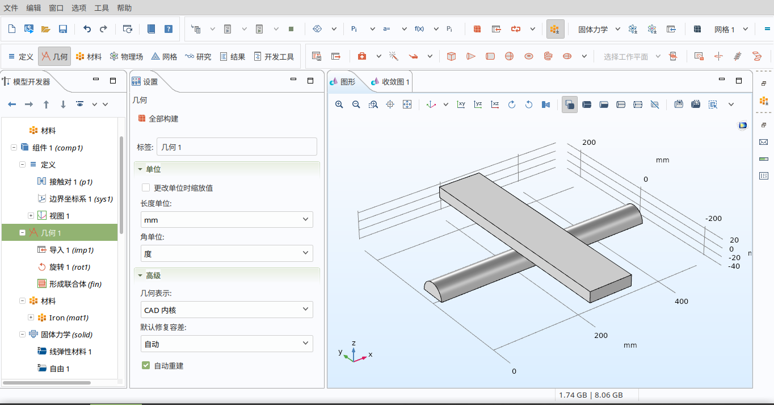
Task: Open the 物理场 ribbon tab
Action: click(x=126, y=57)
